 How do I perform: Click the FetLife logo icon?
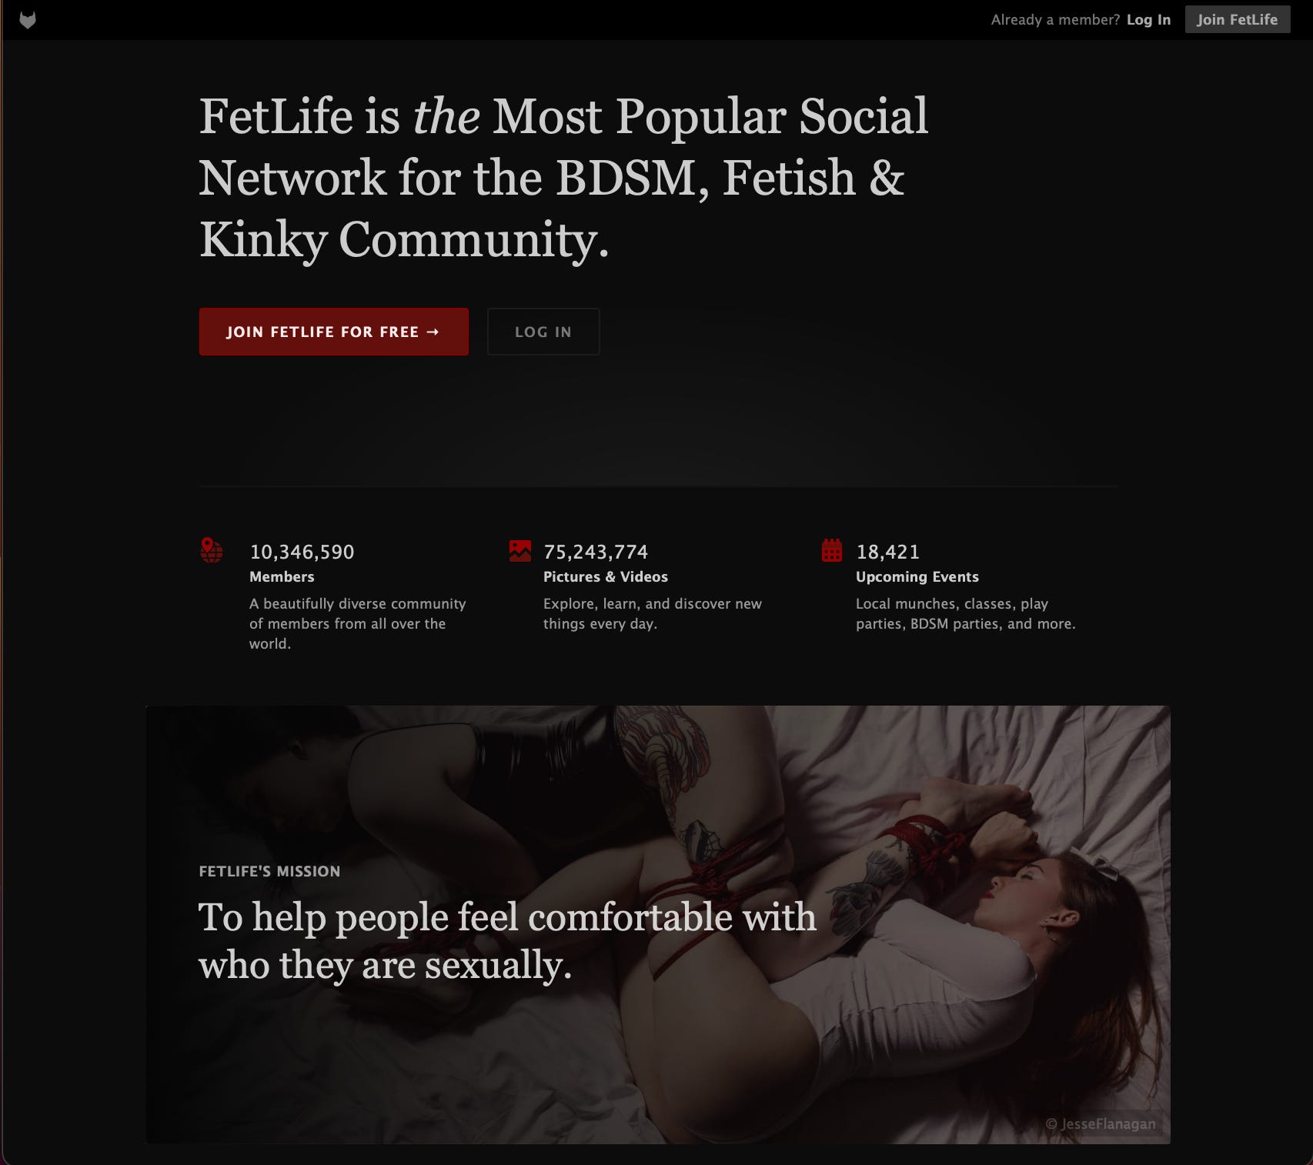coord(28,20)
